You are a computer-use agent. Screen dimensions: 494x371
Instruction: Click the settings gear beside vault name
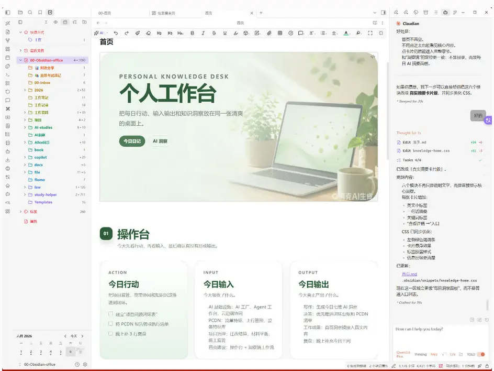click(x=85, y=364)
